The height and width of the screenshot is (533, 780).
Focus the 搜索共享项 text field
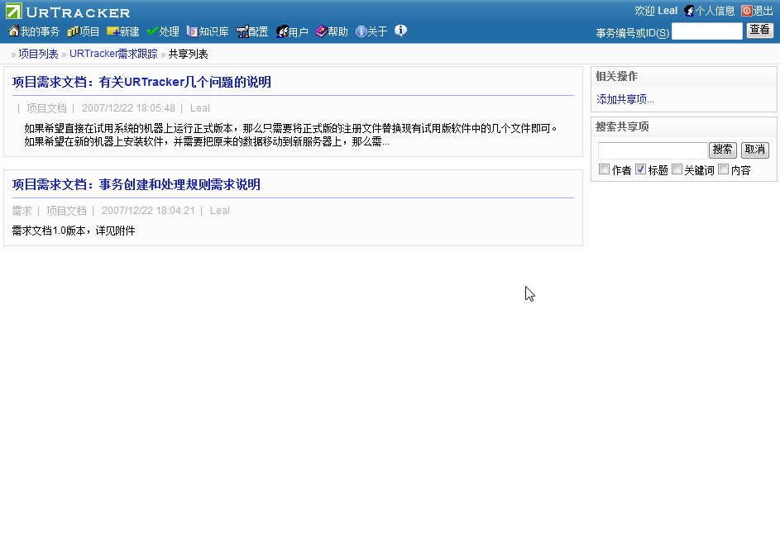[x=653, y=150]
